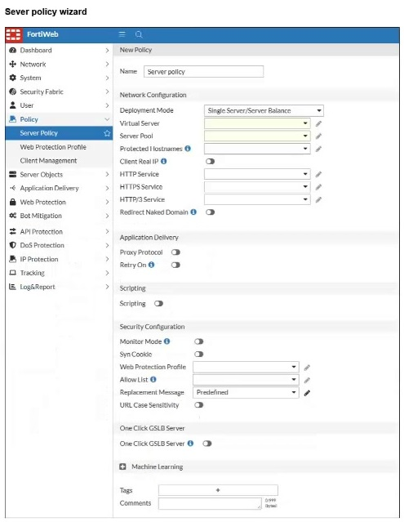Edit HTTP/3 Service with pencil icon

[318, 199]
